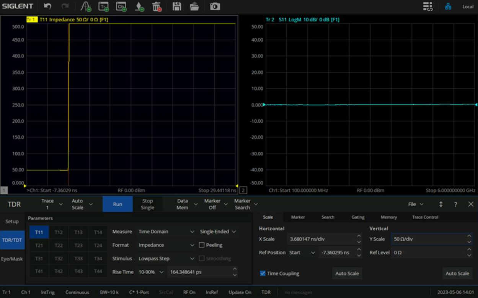The height and width of the screenshot is (298, 478).
Task: Click the camera screenshot icon
Action: (215, 6)
